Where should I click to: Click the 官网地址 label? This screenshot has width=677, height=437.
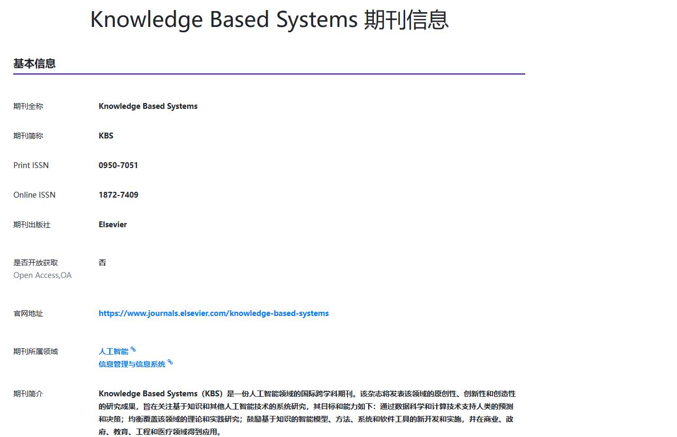pyautogui.click(x=28, y=313)
